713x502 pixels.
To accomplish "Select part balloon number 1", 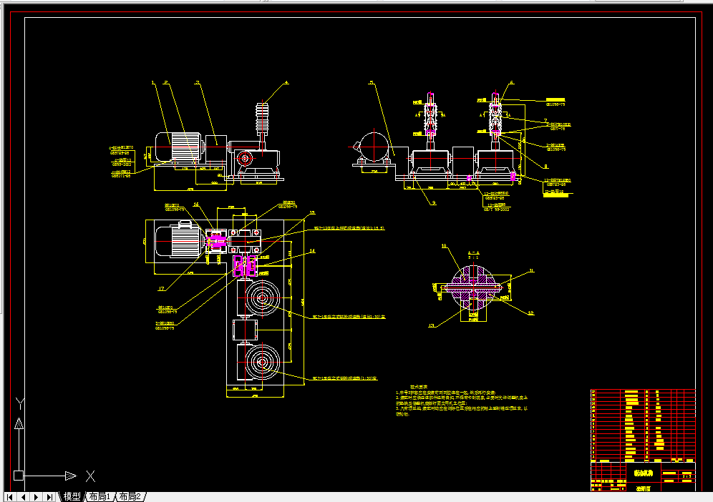I will point(152,82).
